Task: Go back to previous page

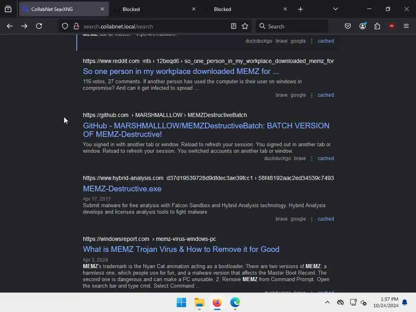Action: (x=10, y=26)
